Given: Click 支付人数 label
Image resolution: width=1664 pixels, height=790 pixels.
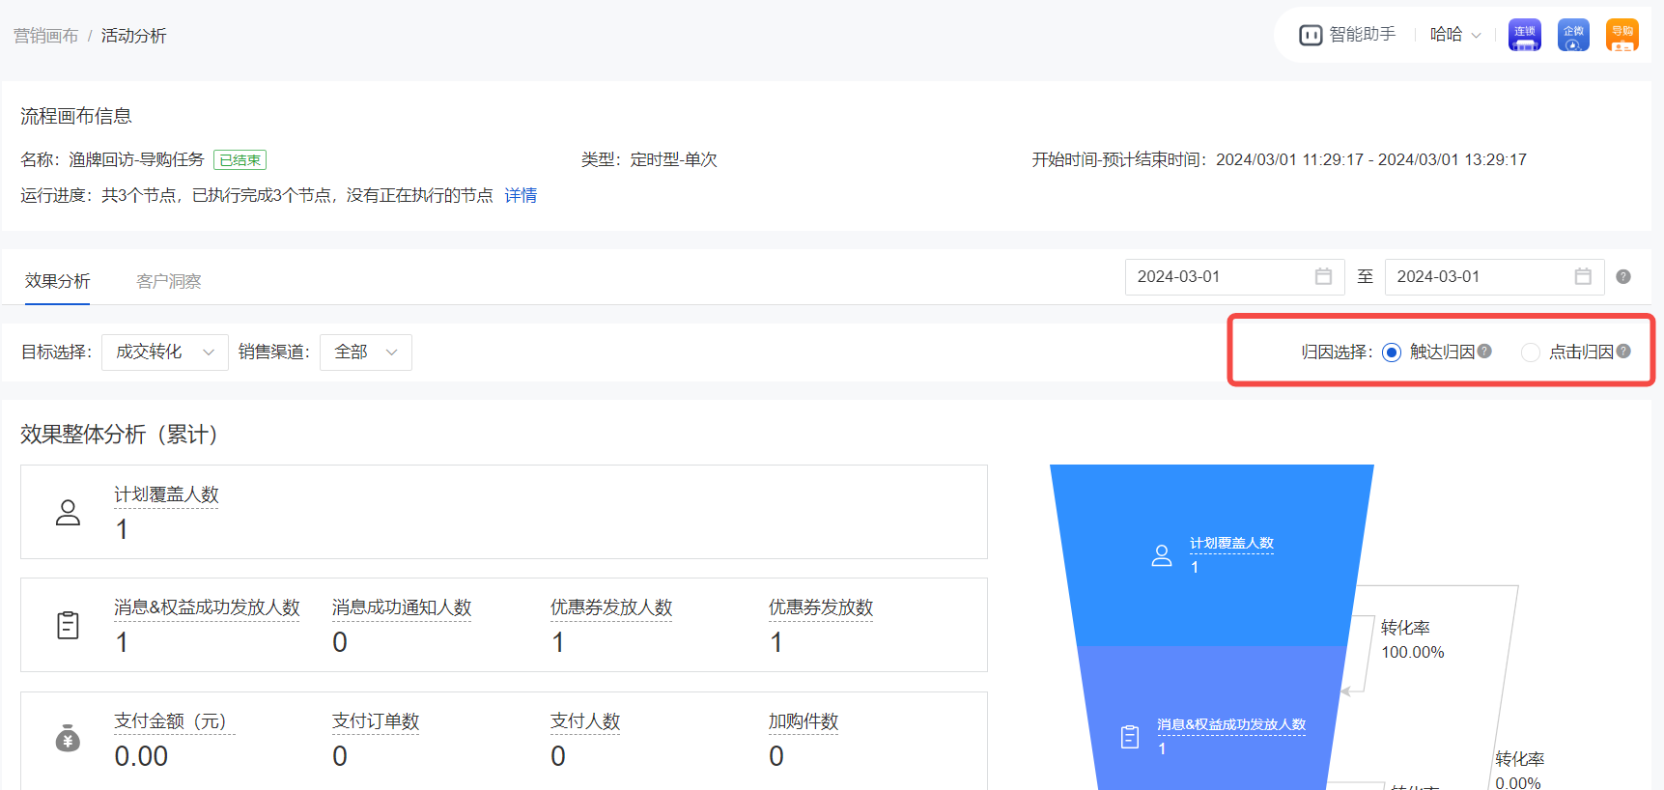Looking at the screenshot, I should [x=585, y=721].
